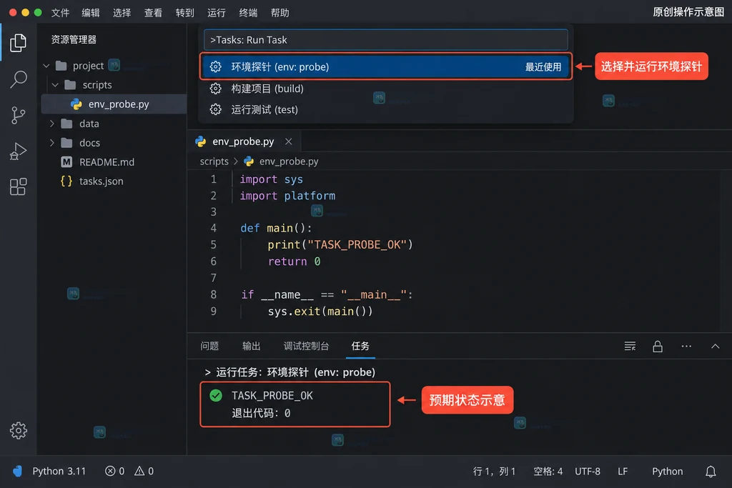Open Run and Debug view icon

(18, 151)
